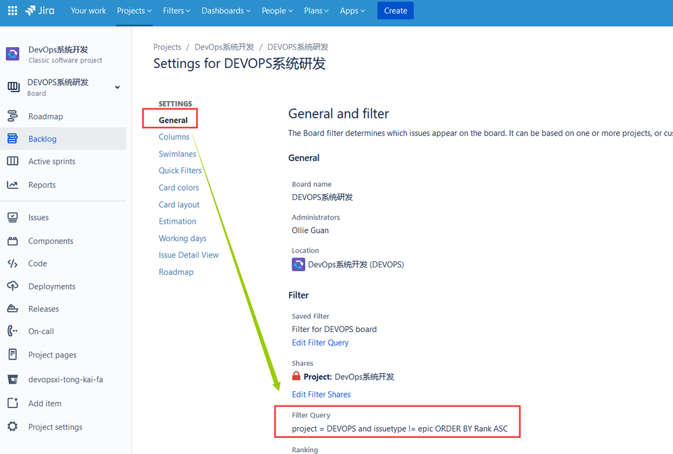Screen dimensions: 673x454
Task: Go to Quick Filters settings
Action: [180, 170]
